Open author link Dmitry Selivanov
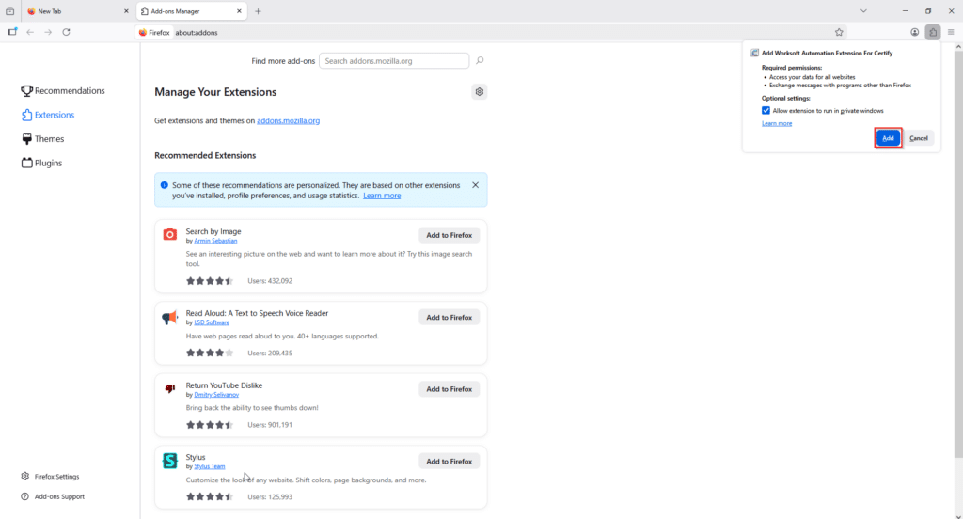The width and height of the screenshot is (963, 519). (216, 395)
